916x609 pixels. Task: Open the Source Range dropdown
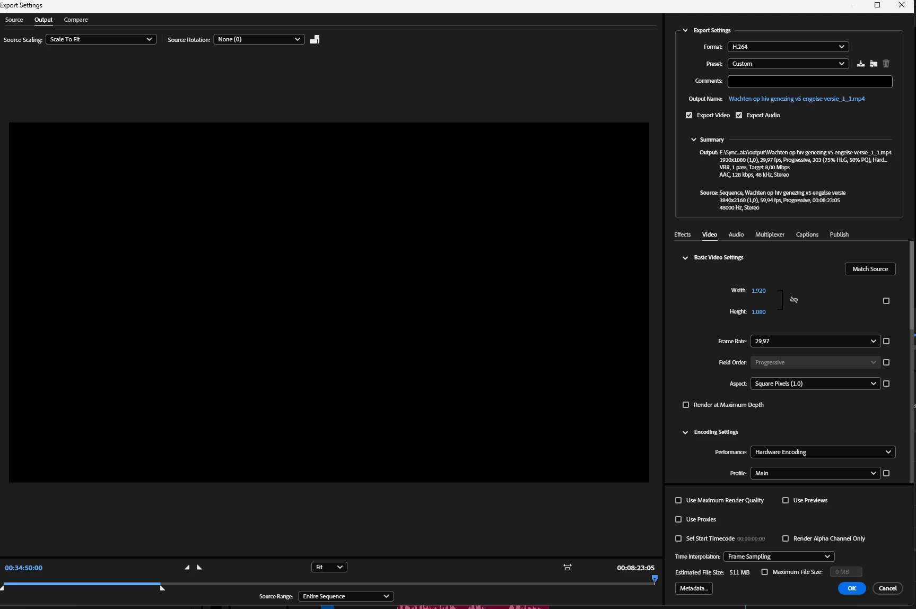pyautogui.click(x=346, y=596)
